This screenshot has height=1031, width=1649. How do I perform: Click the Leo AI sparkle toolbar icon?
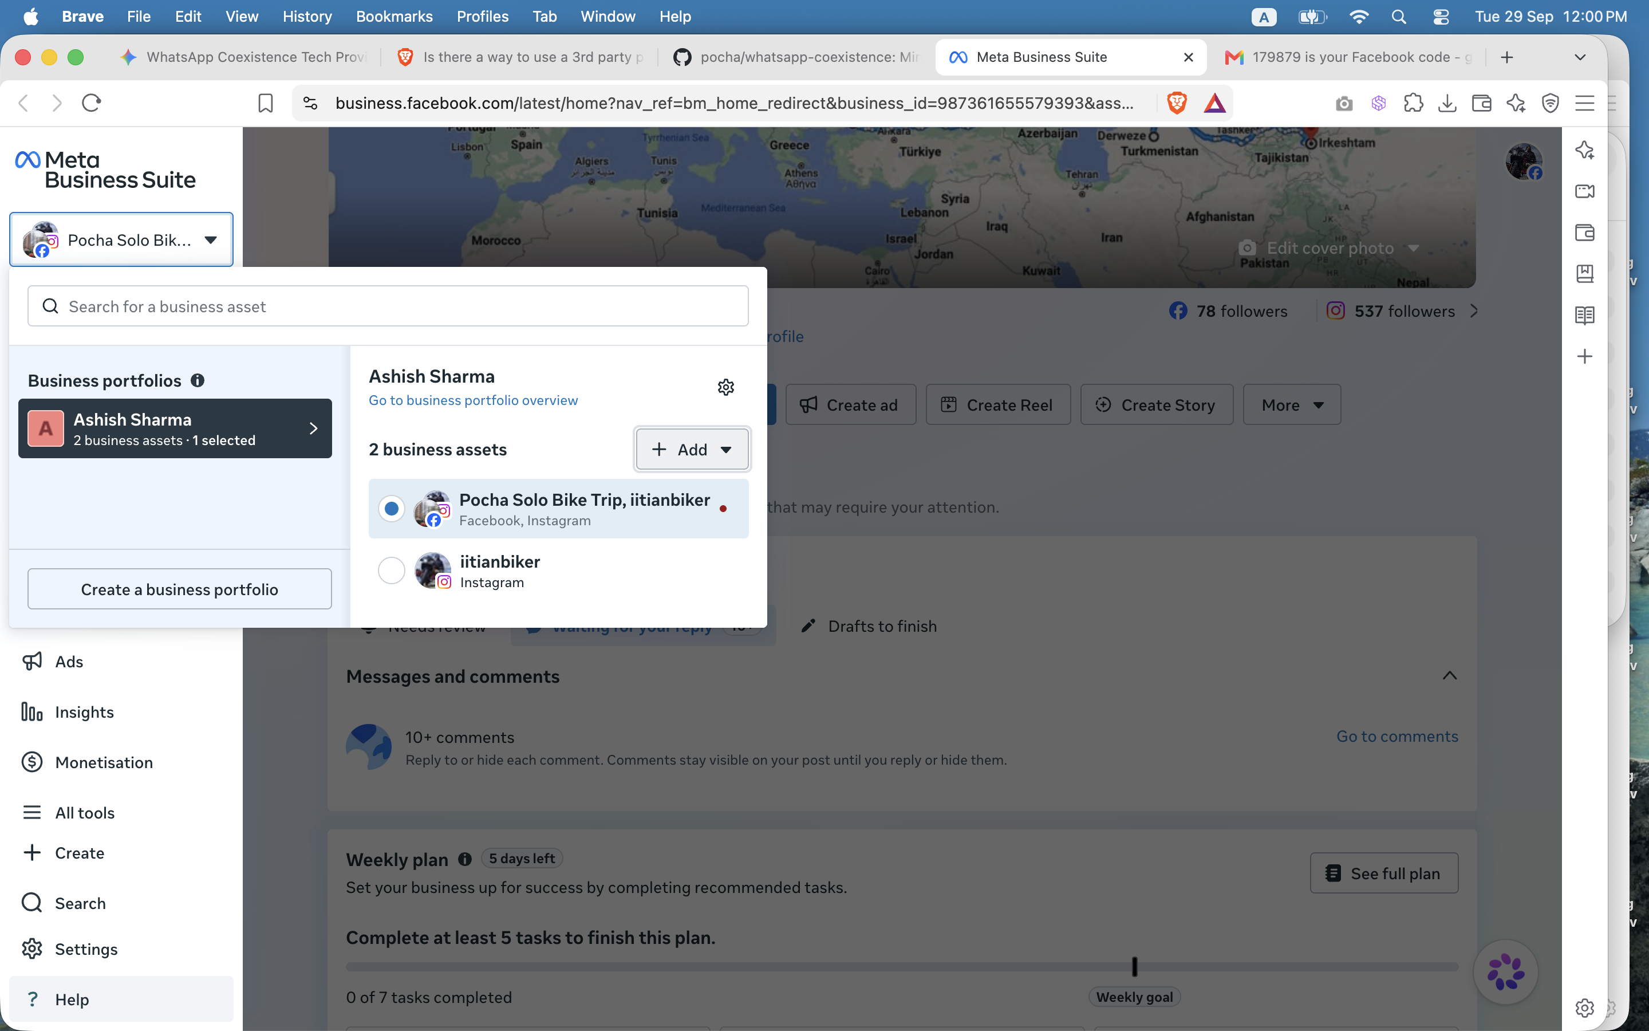(1516, 103)
